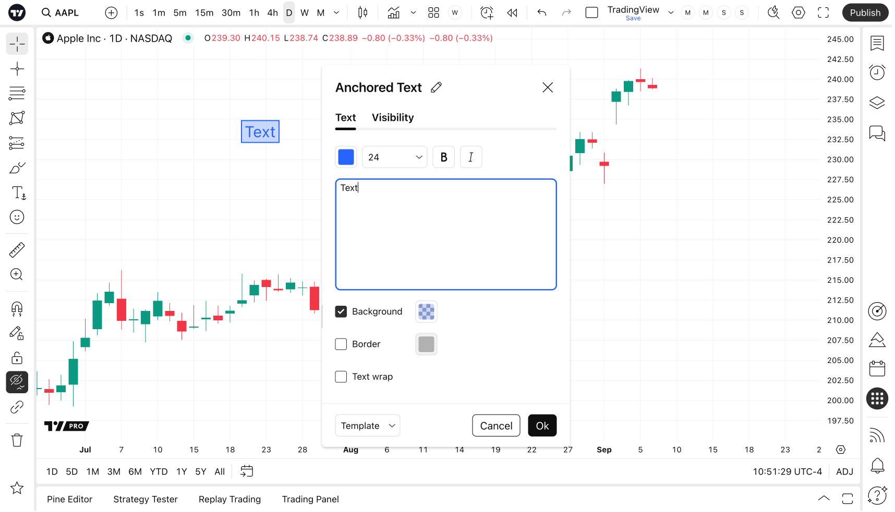Screen dimensions: 895x512
Task: Click inside the text input area
Action: tap(446, 234)
